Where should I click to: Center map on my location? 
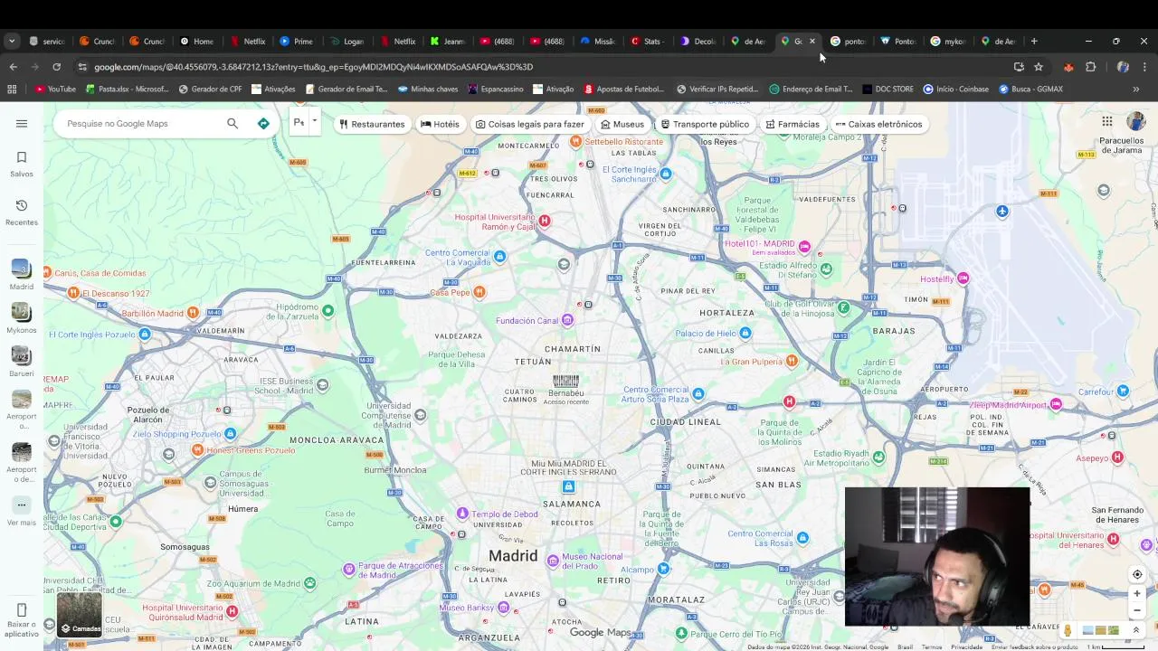(1137, 574)
